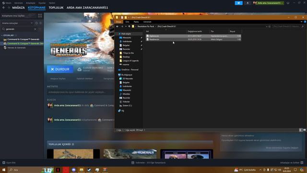Image resolution: width=307 pixels, height=173 pixels.
Task: Go to the KÜTÜPHANE section
Action: pyautogui.click(x=36, y=8)
